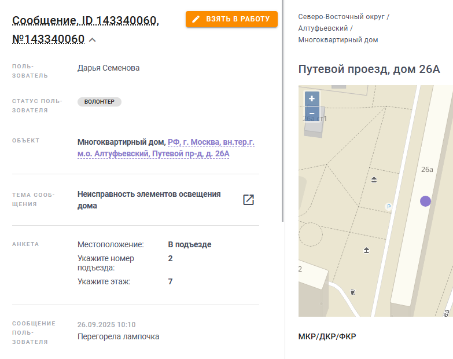Click the purple location marker on map
Screen dimensions: 453x359
pos(425,201)
